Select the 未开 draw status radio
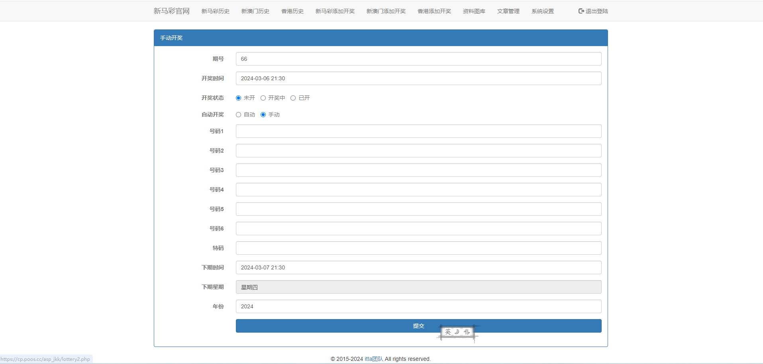 (x=238, y=98)
